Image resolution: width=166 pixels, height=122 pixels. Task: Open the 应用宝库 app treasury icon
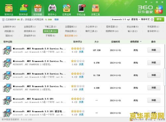(67, 10)
